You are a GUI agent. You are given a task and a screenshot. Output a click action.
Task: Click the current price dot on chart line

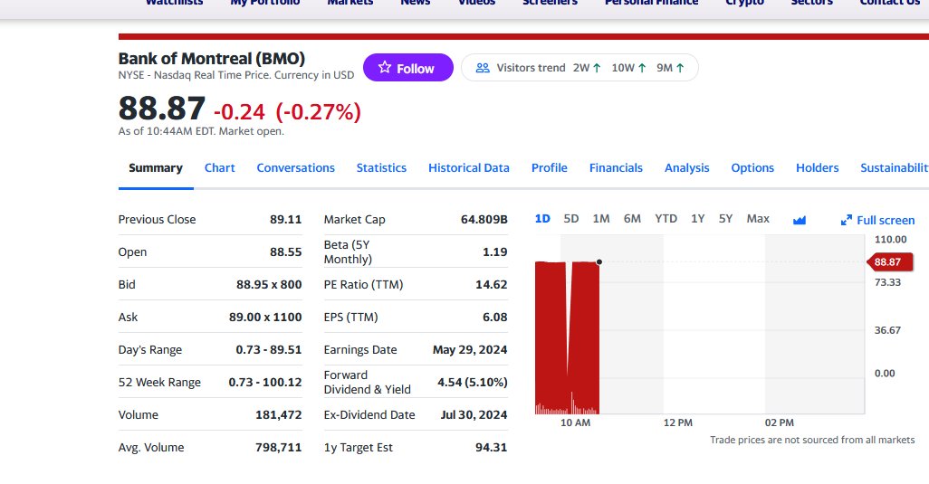pyautogui.click(x=599, y=262)
